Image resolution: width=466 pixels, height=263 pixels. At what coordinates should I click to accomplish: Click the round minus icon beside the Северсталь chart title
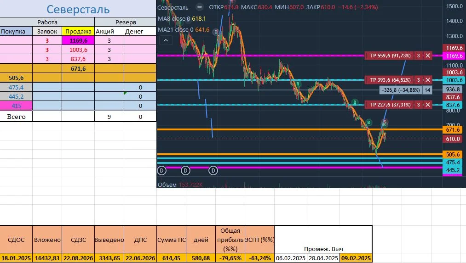(x=200, y=7)
